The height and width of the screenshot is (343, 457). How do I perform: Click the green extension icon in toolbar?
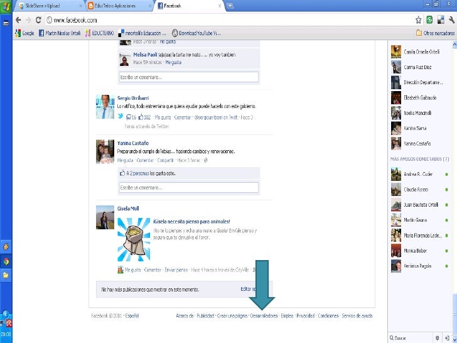[x=429, y=20]
